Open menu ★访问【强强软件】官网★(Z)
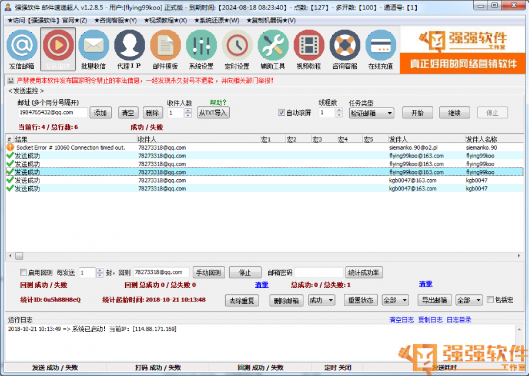The width and height of the screenshot is (529, 376). point(47,20)
